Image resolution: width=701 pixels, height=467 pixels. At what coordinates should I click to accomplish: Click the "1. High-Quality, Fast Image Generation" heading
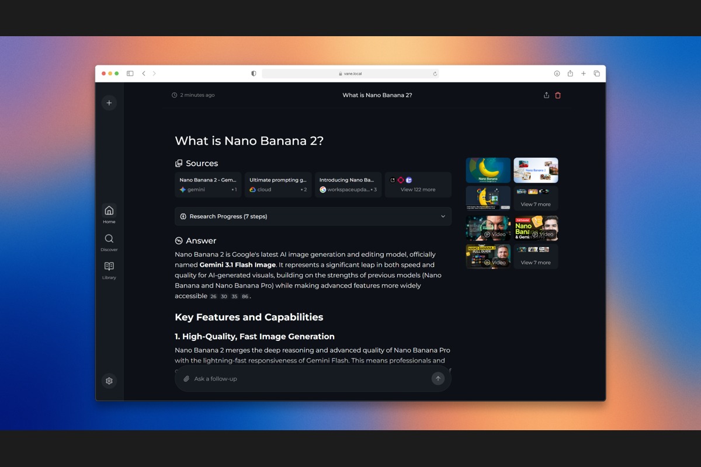(x=255, y=336)
